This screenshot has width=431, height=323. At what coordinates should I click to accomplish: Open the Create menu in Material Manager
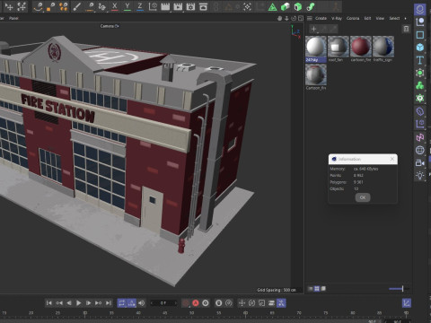click(x=321, y=18)
